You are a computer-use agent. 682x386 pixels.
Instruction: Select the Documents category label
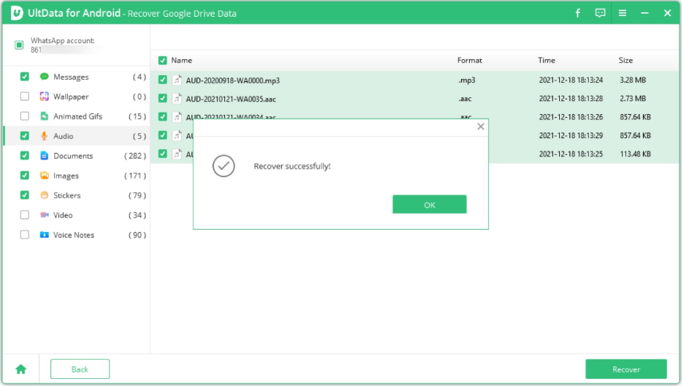coord(73,156)
